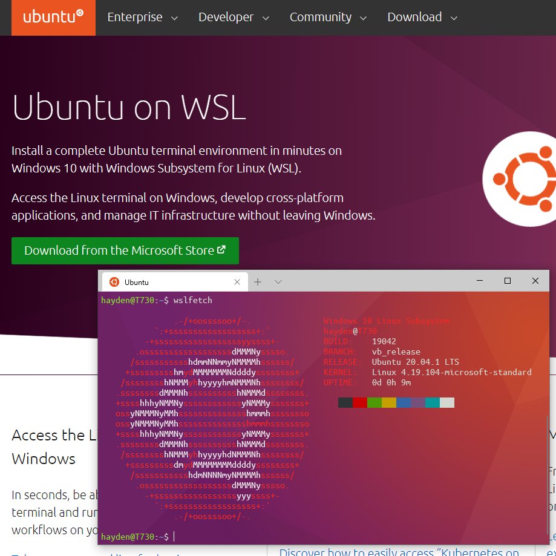The height and width of the screenshot is (556, 556).
Task: Click the dark gray color block in terminal
Action: click(x=345, y=402)
